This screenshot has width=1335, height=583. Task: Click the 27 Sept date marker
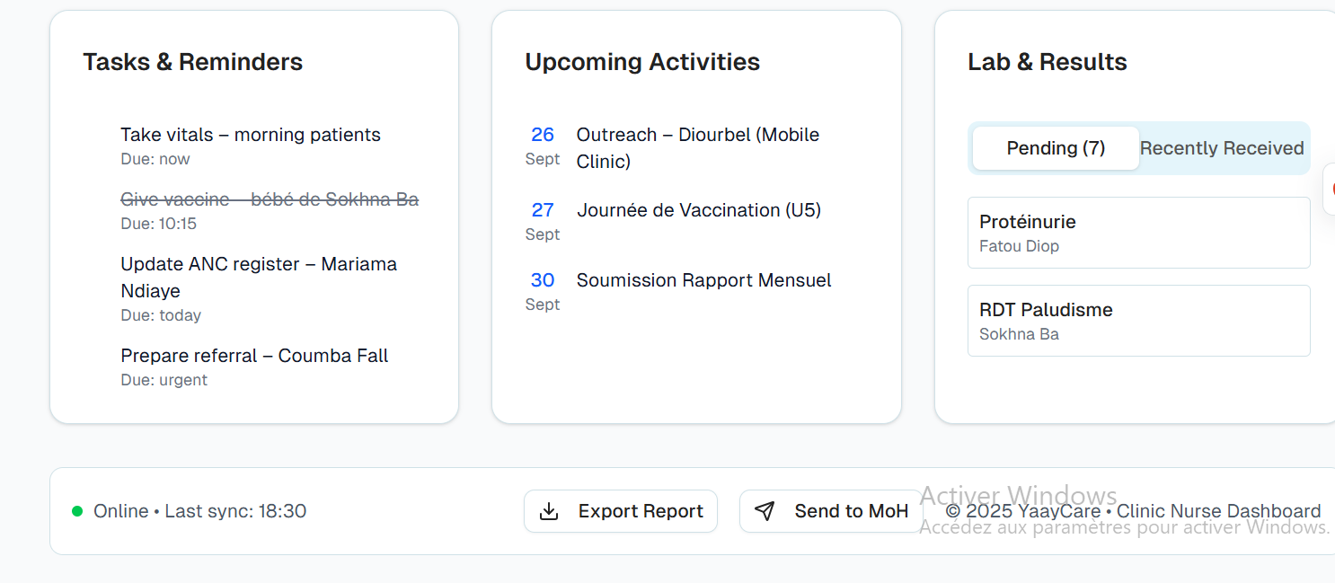coord(543,221)
